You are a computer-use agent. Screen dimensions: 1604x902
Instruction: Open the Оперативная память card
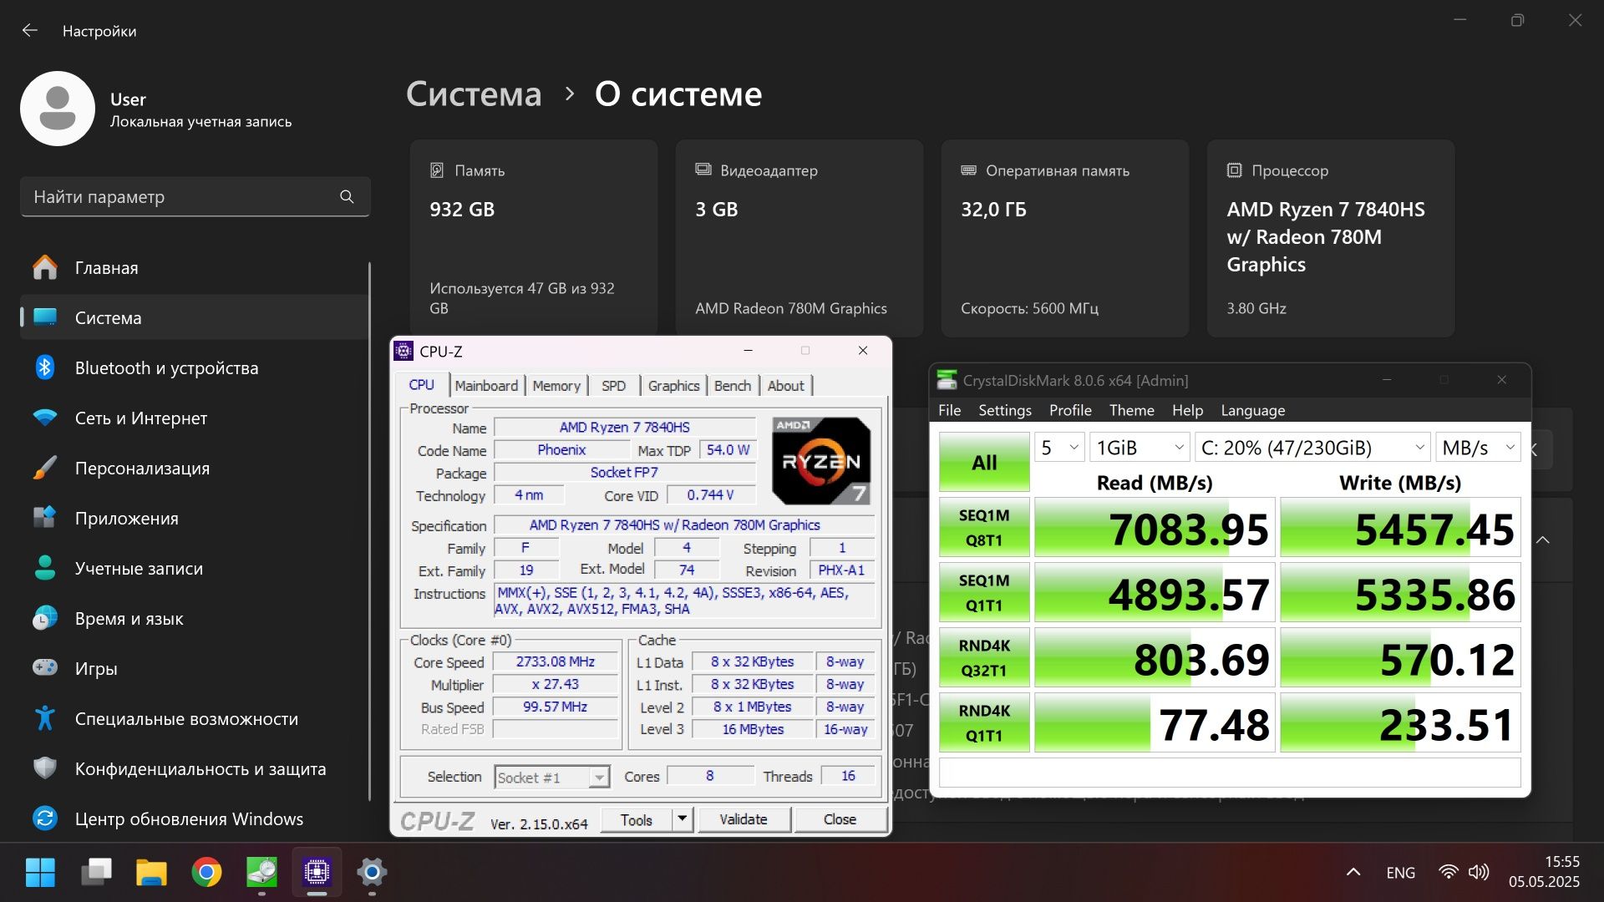pyautogui.click(x=1065, y=238)
